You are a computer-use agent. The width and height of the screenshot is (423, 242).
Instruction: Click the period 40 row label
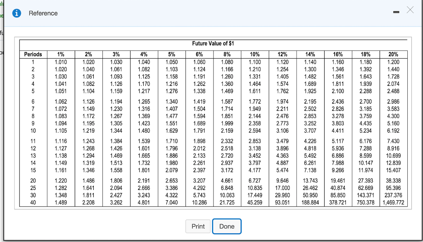[x=33, y=202]
